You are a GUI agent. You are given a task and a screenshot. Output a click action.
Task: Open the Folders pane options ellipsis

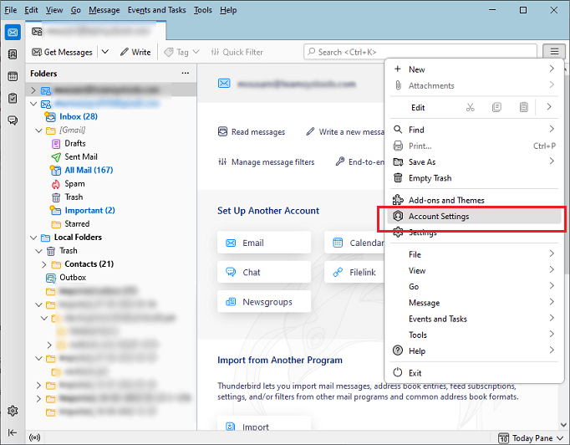coord(185,73)
